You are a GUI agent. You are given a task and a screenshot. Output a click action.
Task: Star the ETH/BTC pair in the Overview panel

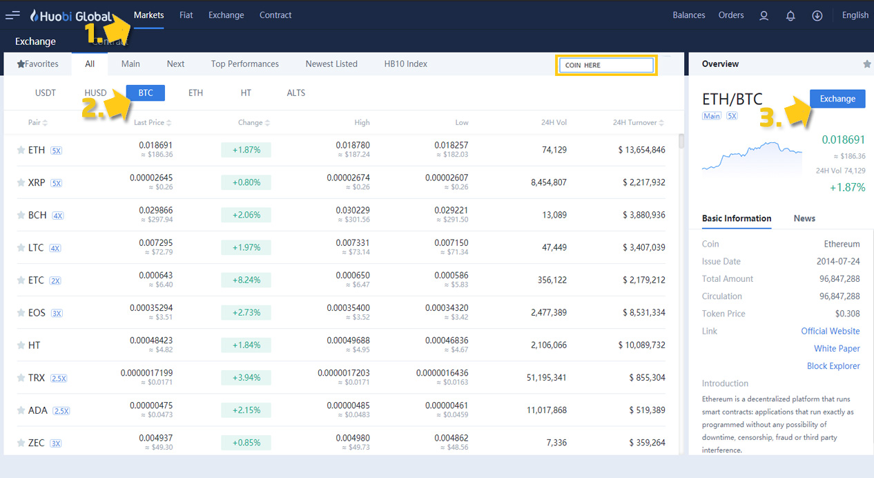pos(866,64)
